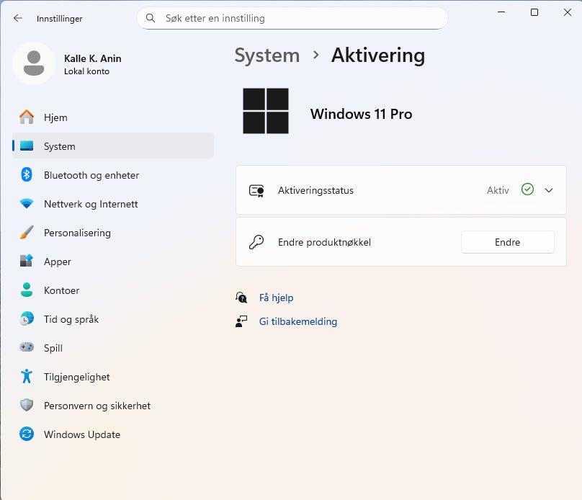Image resolution: width=582 pixels, height=500 pixels.
Task: Click the Spill gamepad icon
Action: (27, 347)
